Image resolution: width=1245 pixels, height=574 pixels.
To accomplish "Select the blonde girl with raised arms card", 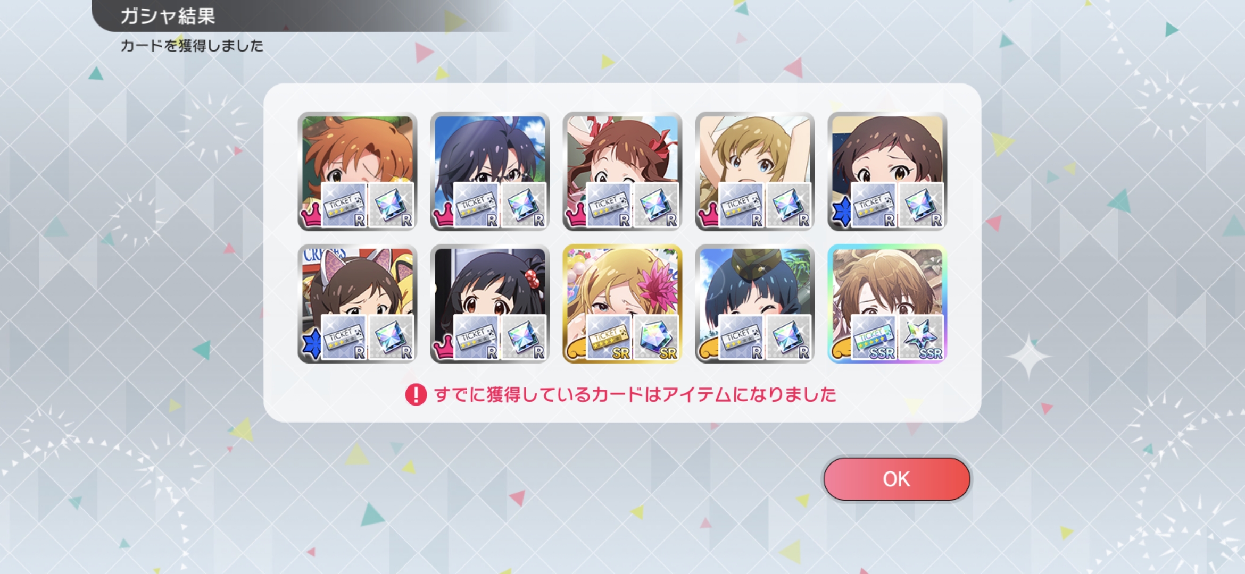I will click(x=754, y=171).
